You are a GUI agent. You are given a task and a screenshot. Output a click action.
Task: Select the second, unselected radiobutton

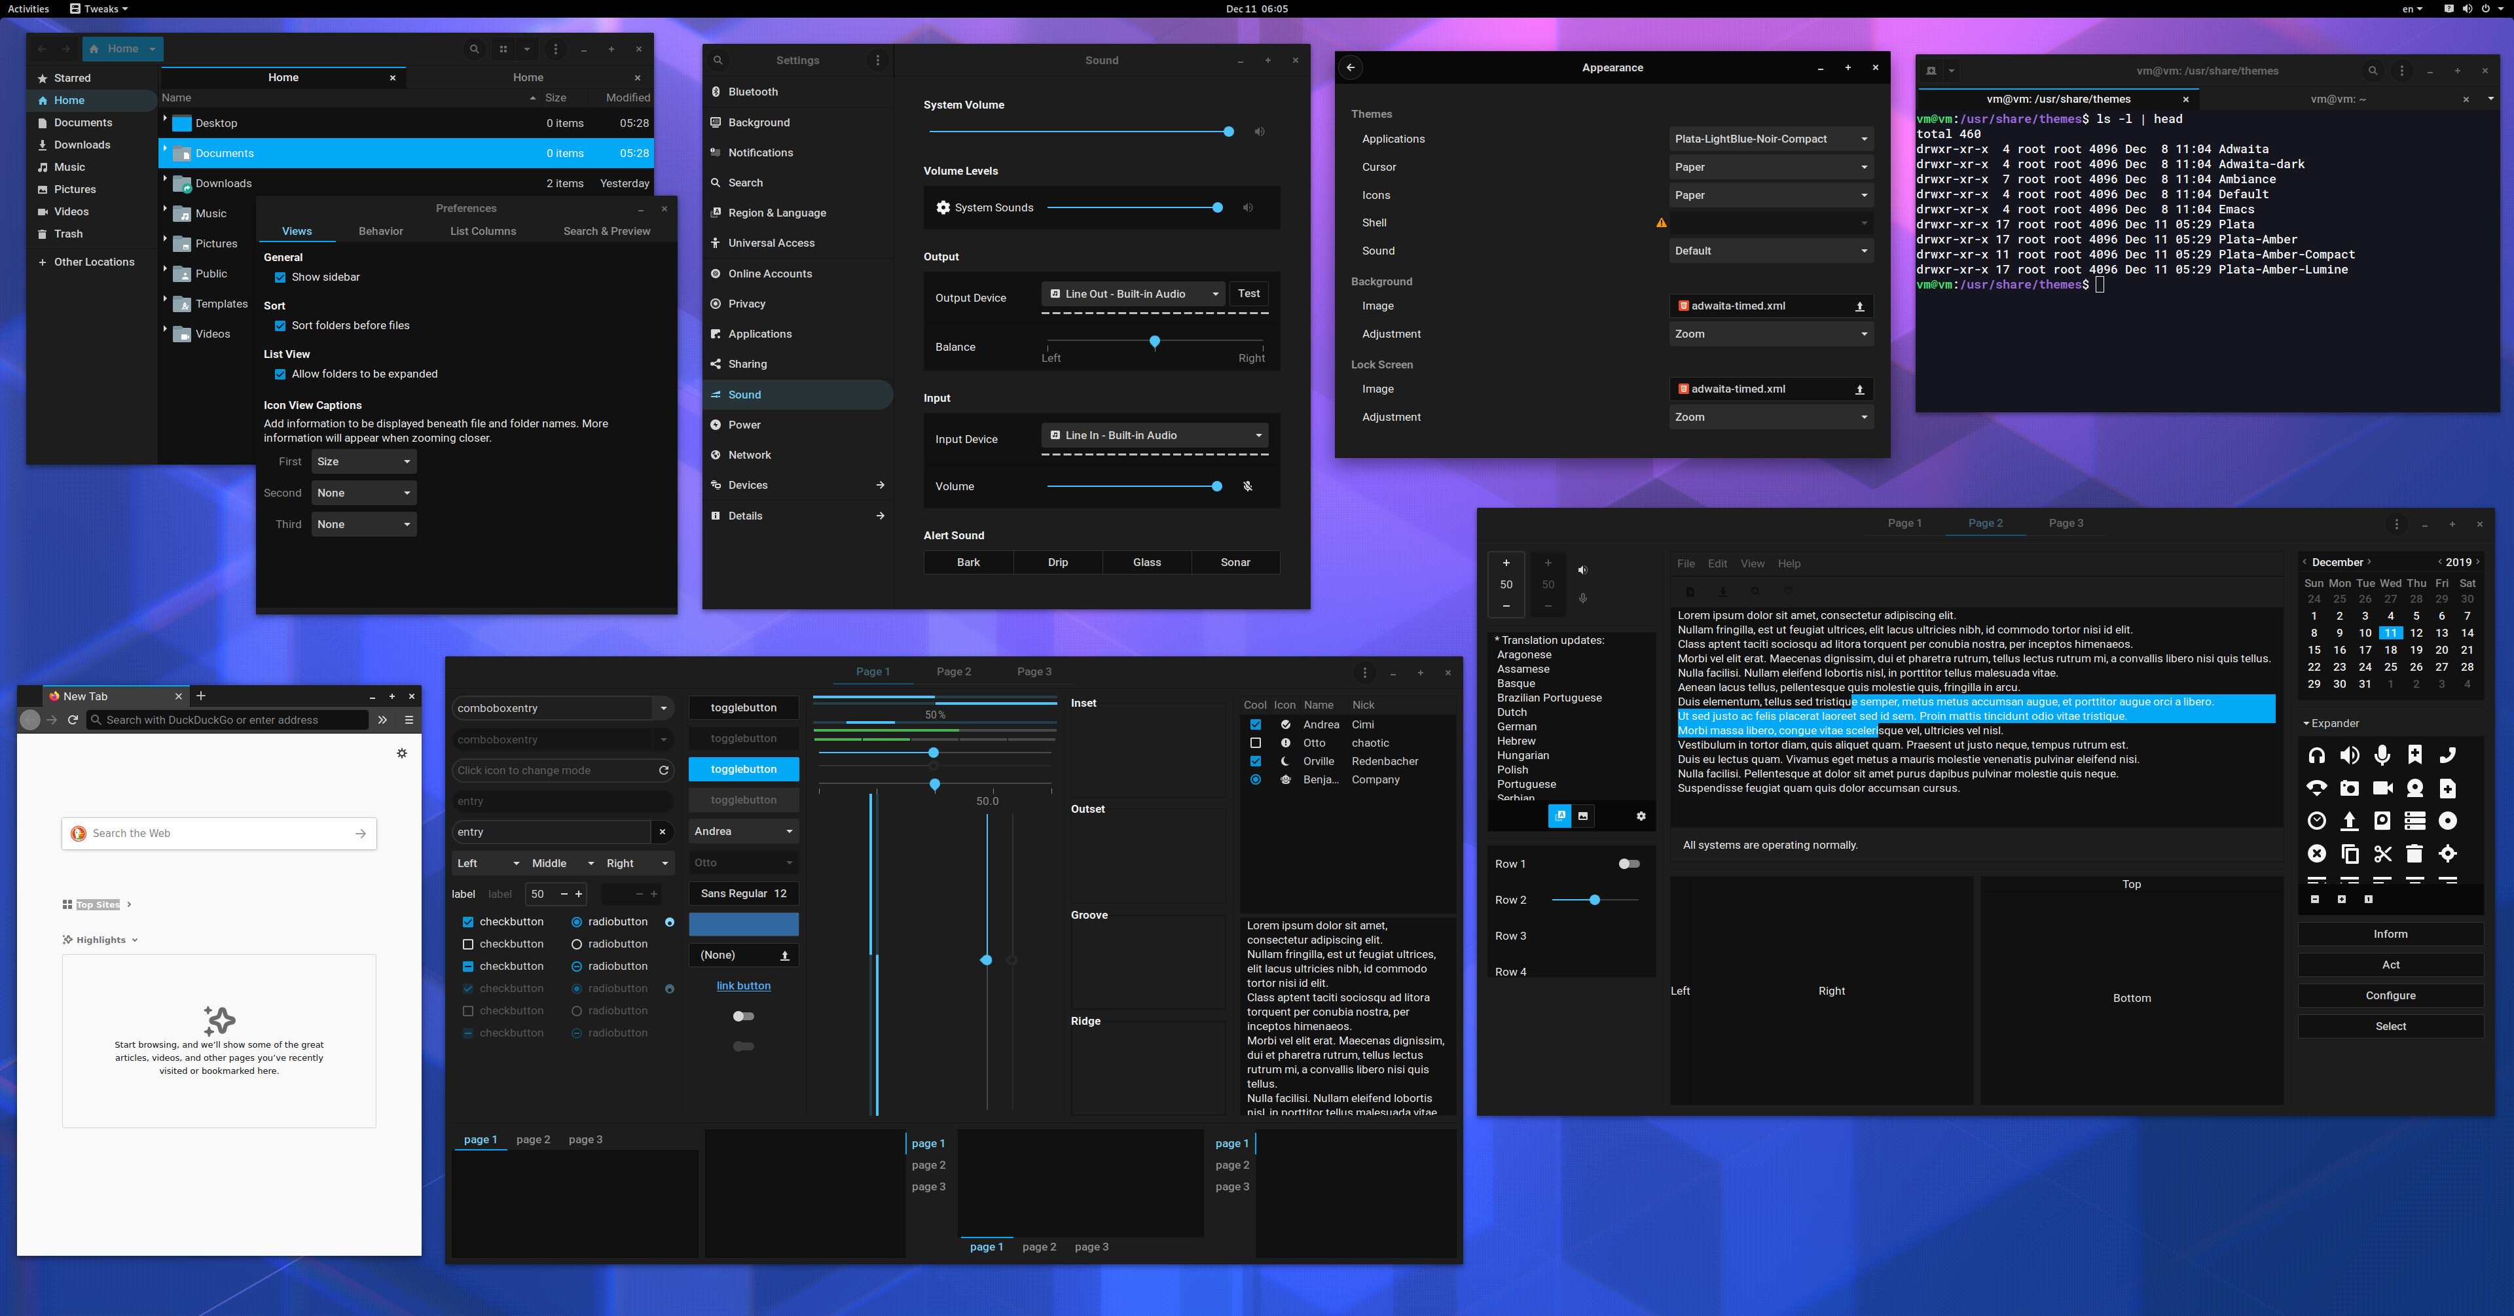coord(577,944)
